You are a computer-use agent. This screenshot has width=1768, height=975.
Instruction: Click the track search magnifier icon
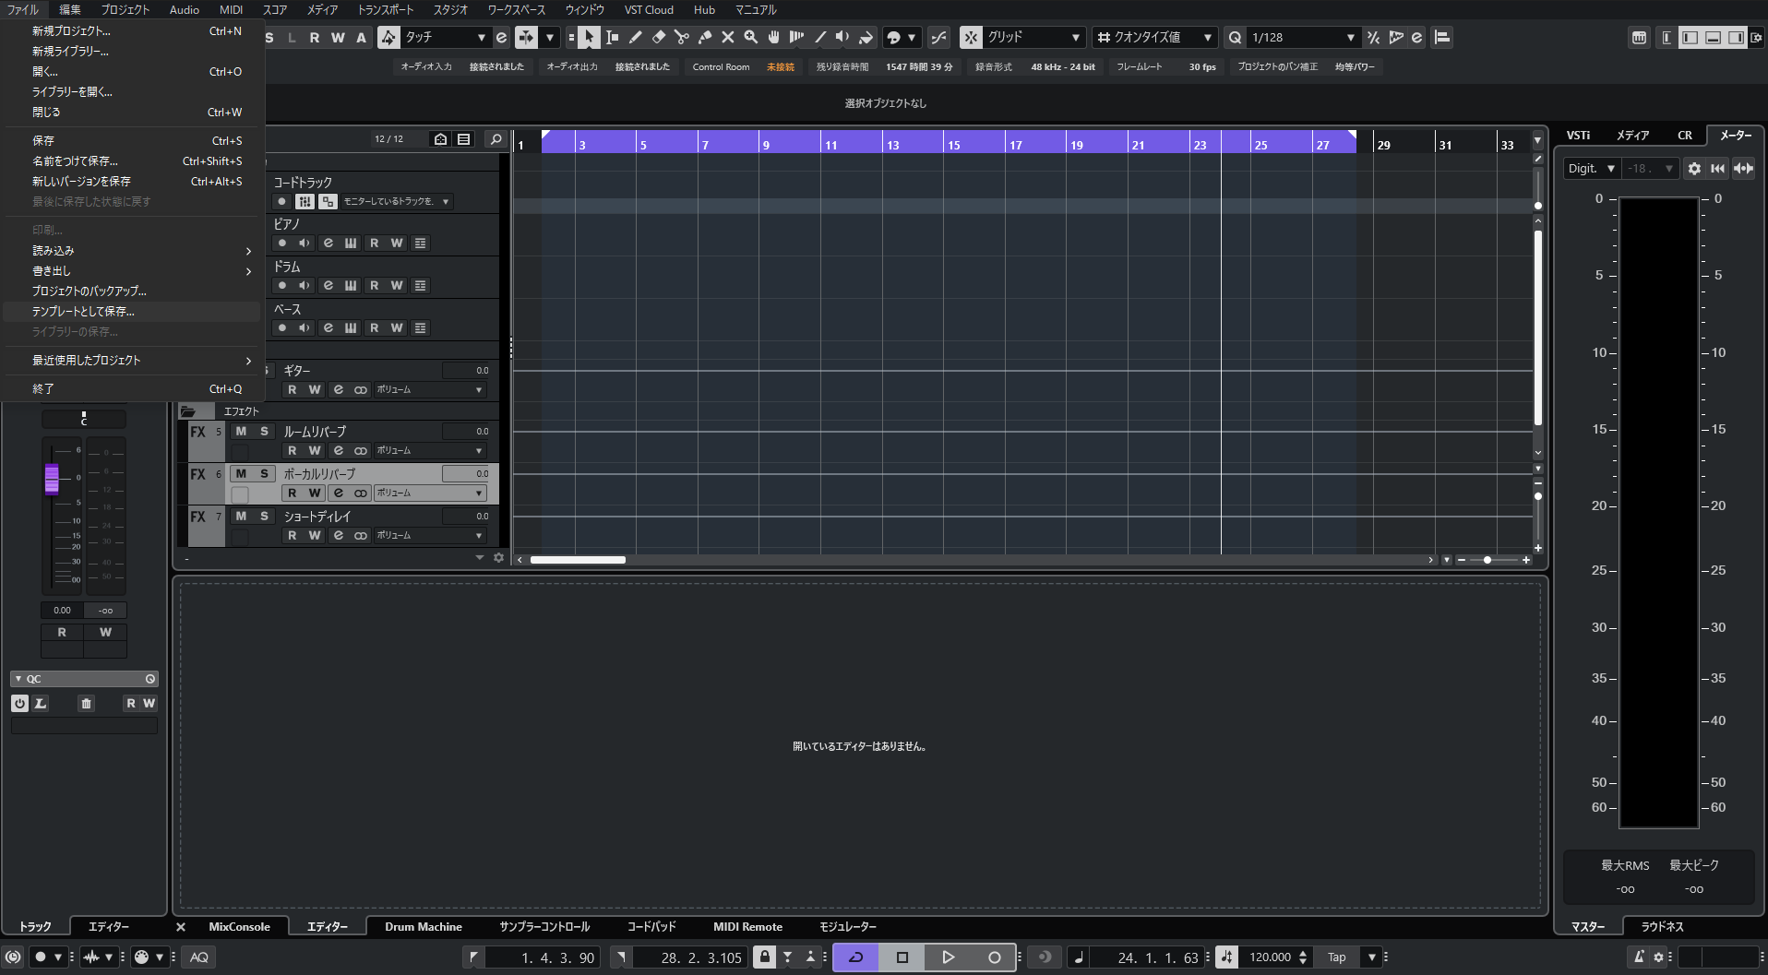(x=496, y=139)
